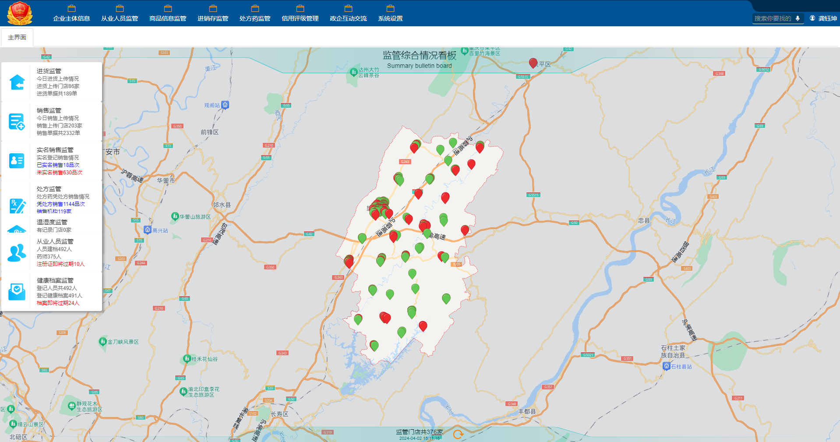Click the 达州大竹云峰茶谷 scenic icon
The width and height of the screenshot is (840, 442).
353,72
